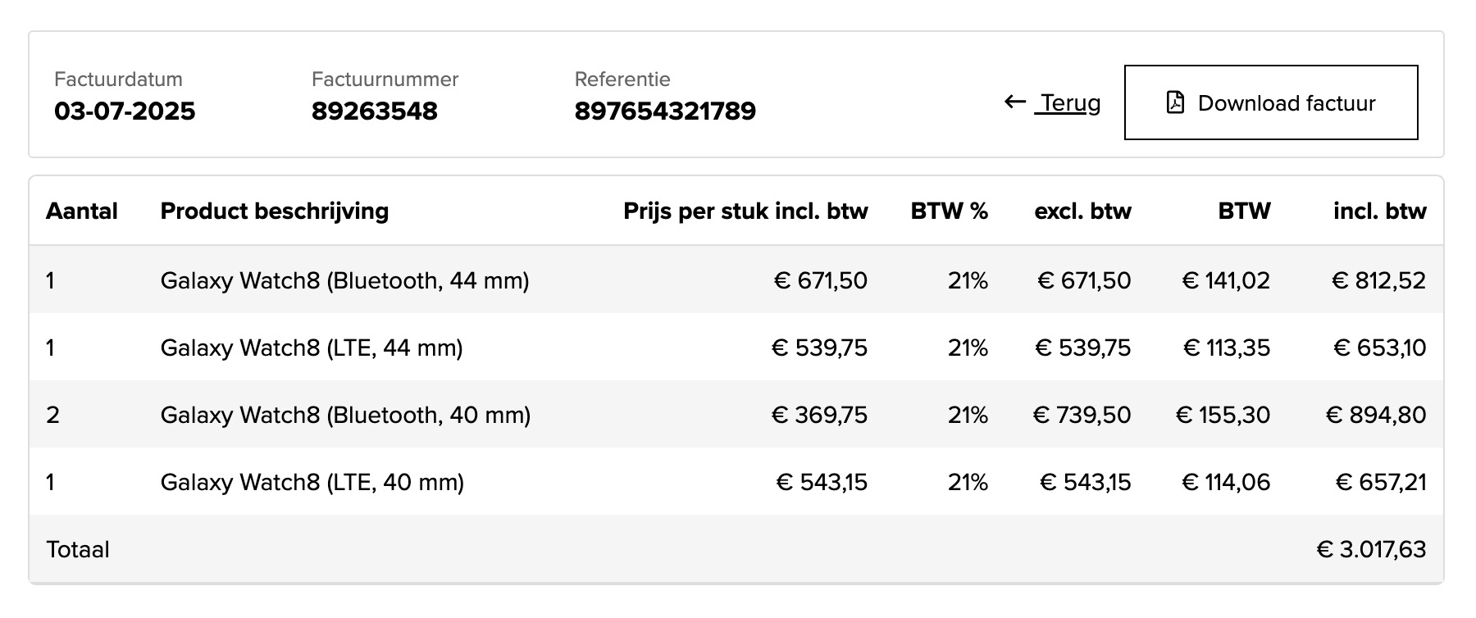Click the Totaal row at the bottom
This screenshot has width=1476, height=618.
[x=79, y=549]
